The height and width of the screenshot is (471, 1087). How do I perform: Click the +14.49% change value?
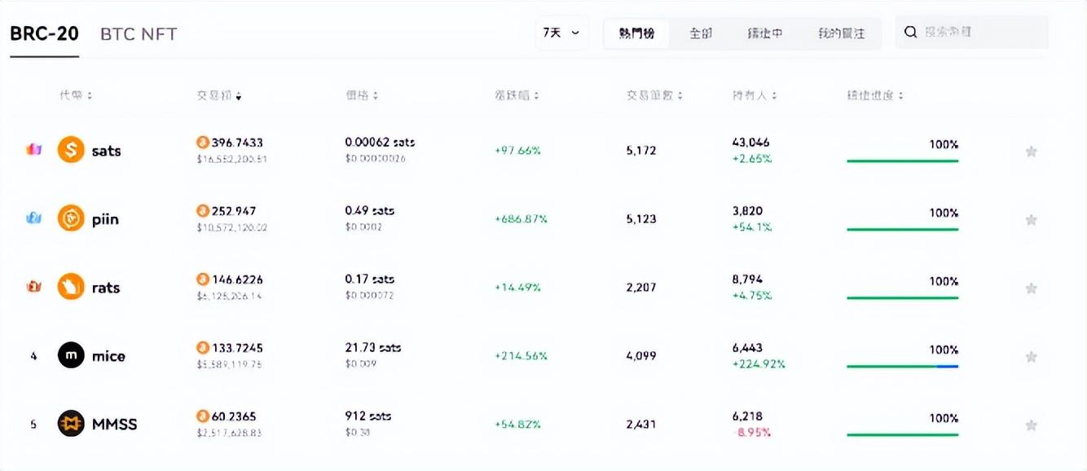[x=518, y=288]
